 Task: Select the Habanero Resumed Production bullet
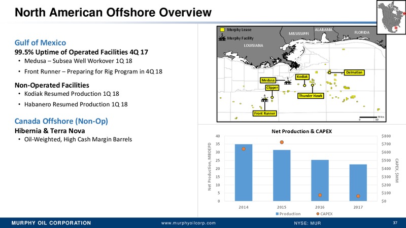click(76, 104)
